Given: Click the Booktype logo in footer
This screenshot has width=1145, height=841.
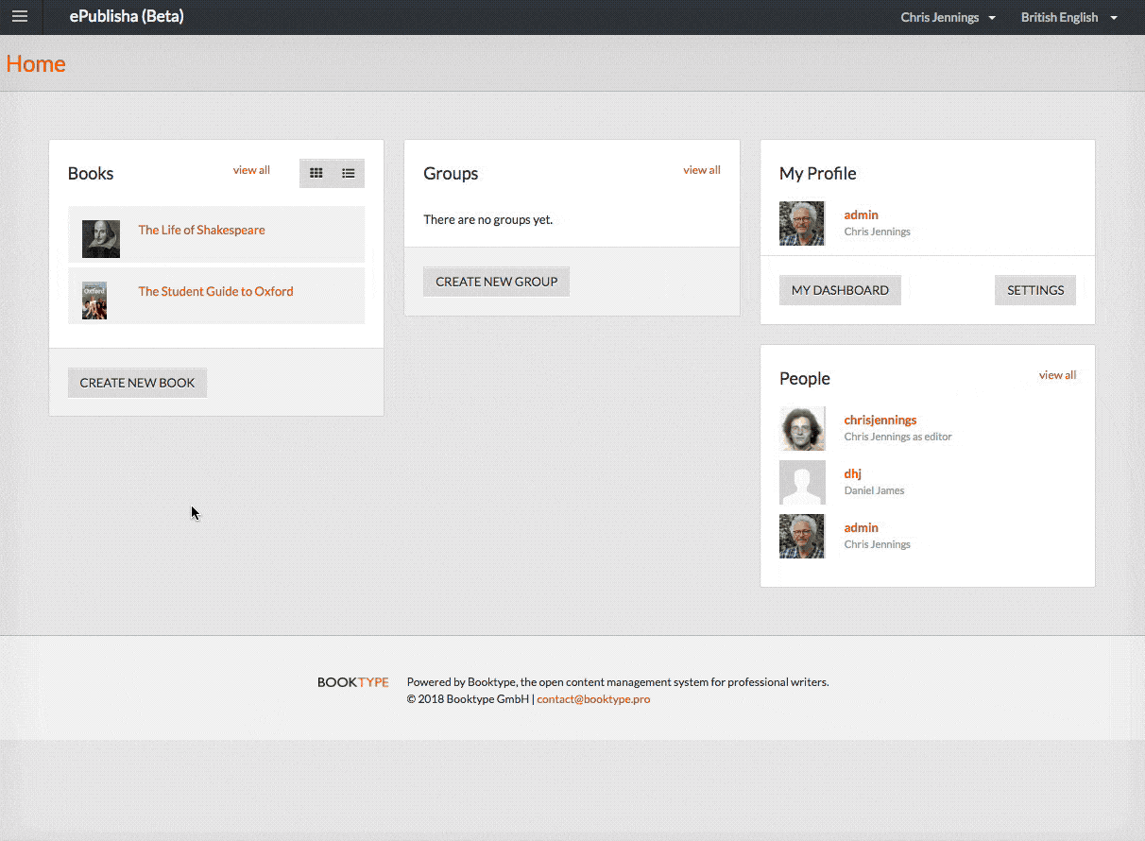Looking at the screenshot, I should (x=352, y=682).
